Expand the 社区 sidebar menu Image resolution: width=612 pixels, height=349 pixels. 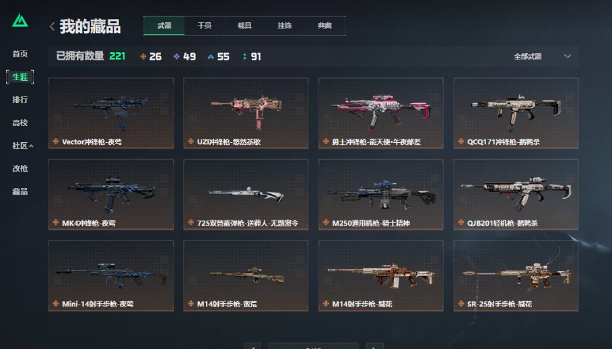(22, 146)
